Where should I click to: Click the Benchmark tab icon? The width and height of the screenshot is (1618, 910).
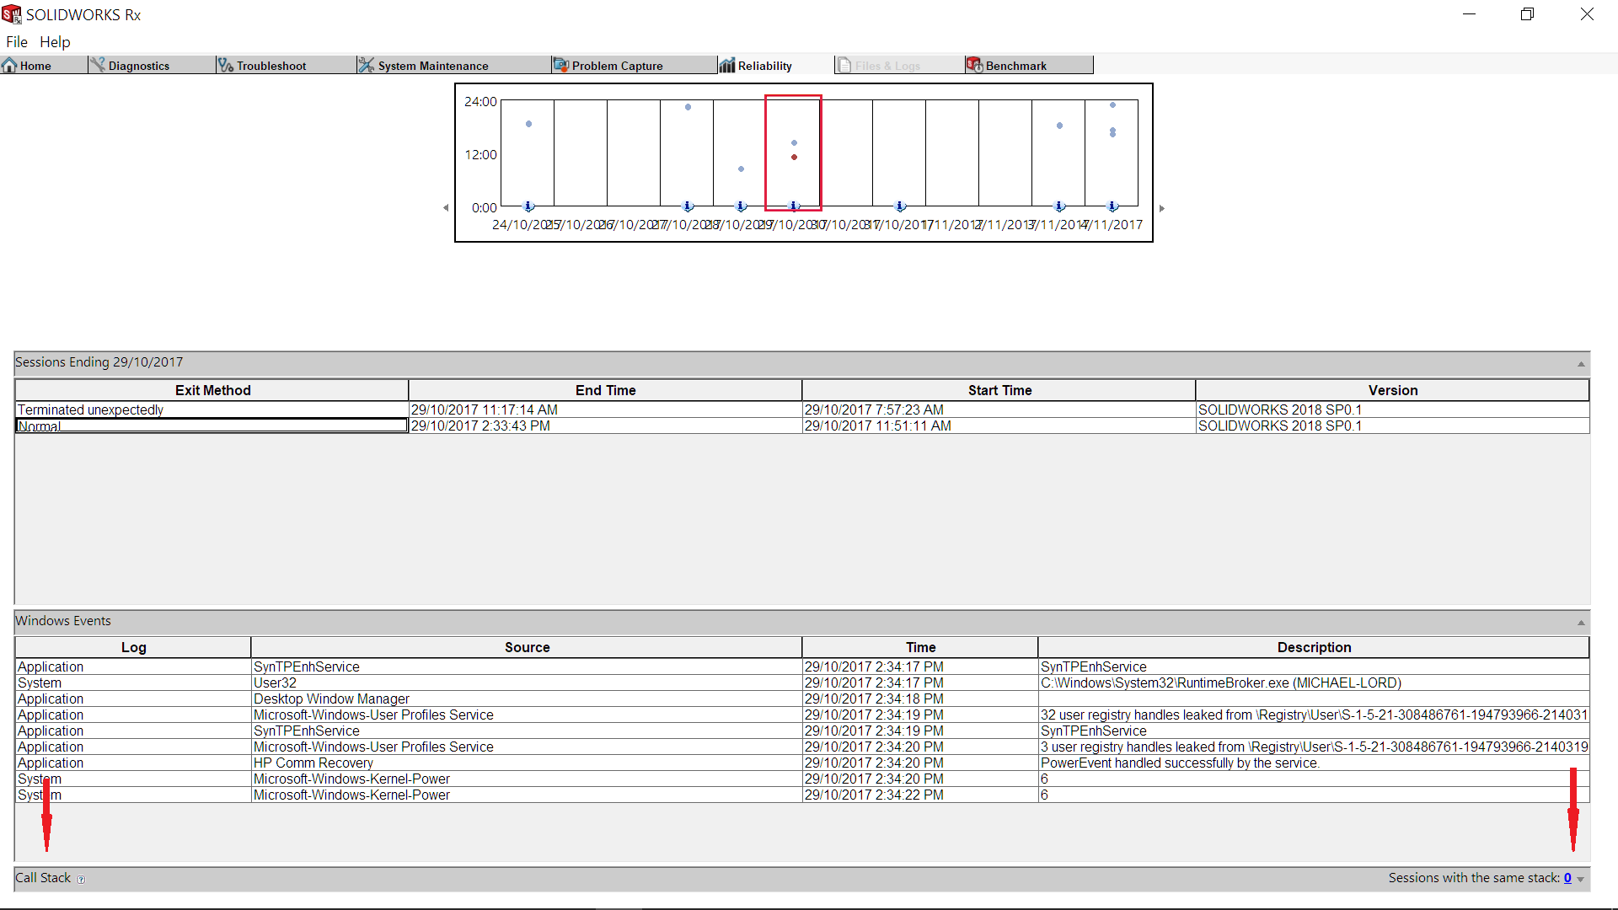(974, 65)
